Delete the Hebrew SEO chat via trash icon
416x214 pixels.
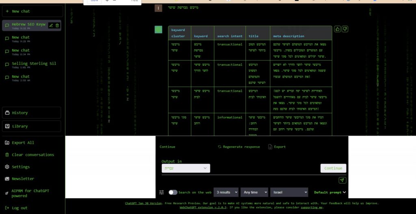(x=57, y=26)
